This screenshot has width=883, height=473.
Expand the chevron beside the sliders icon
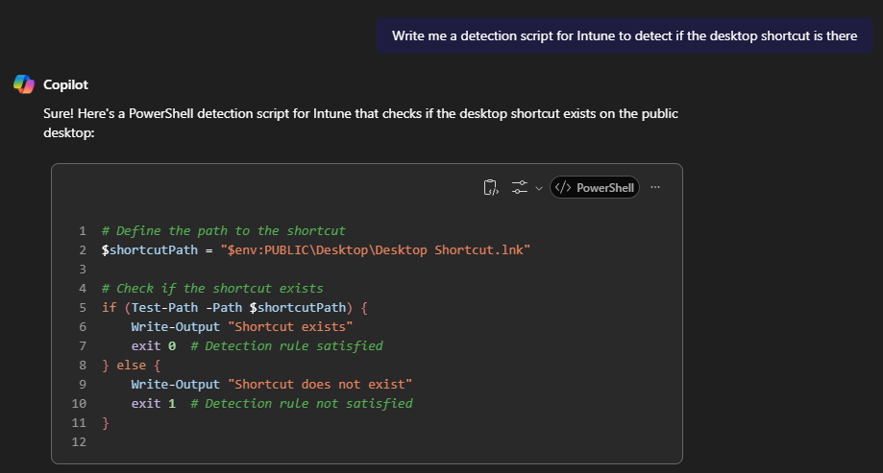(x=538, y=188)
